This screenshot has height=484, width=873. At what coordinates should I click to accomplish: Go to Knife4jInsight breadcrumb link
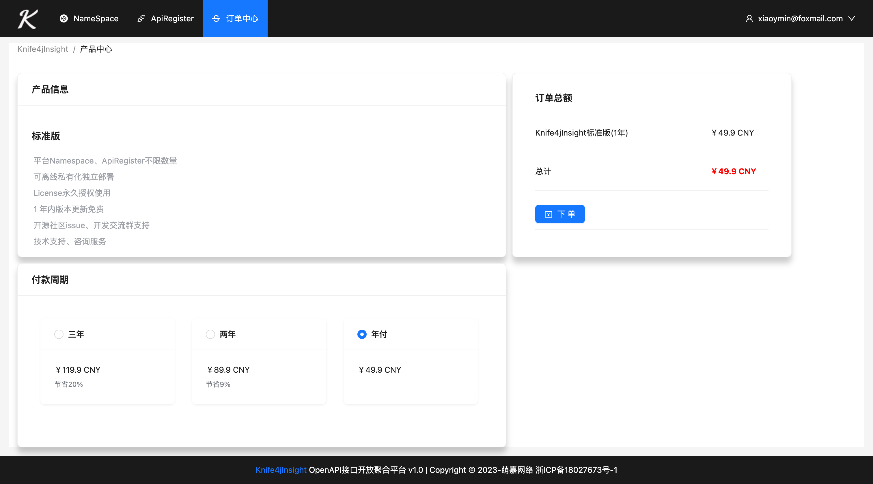coord(43,49)
